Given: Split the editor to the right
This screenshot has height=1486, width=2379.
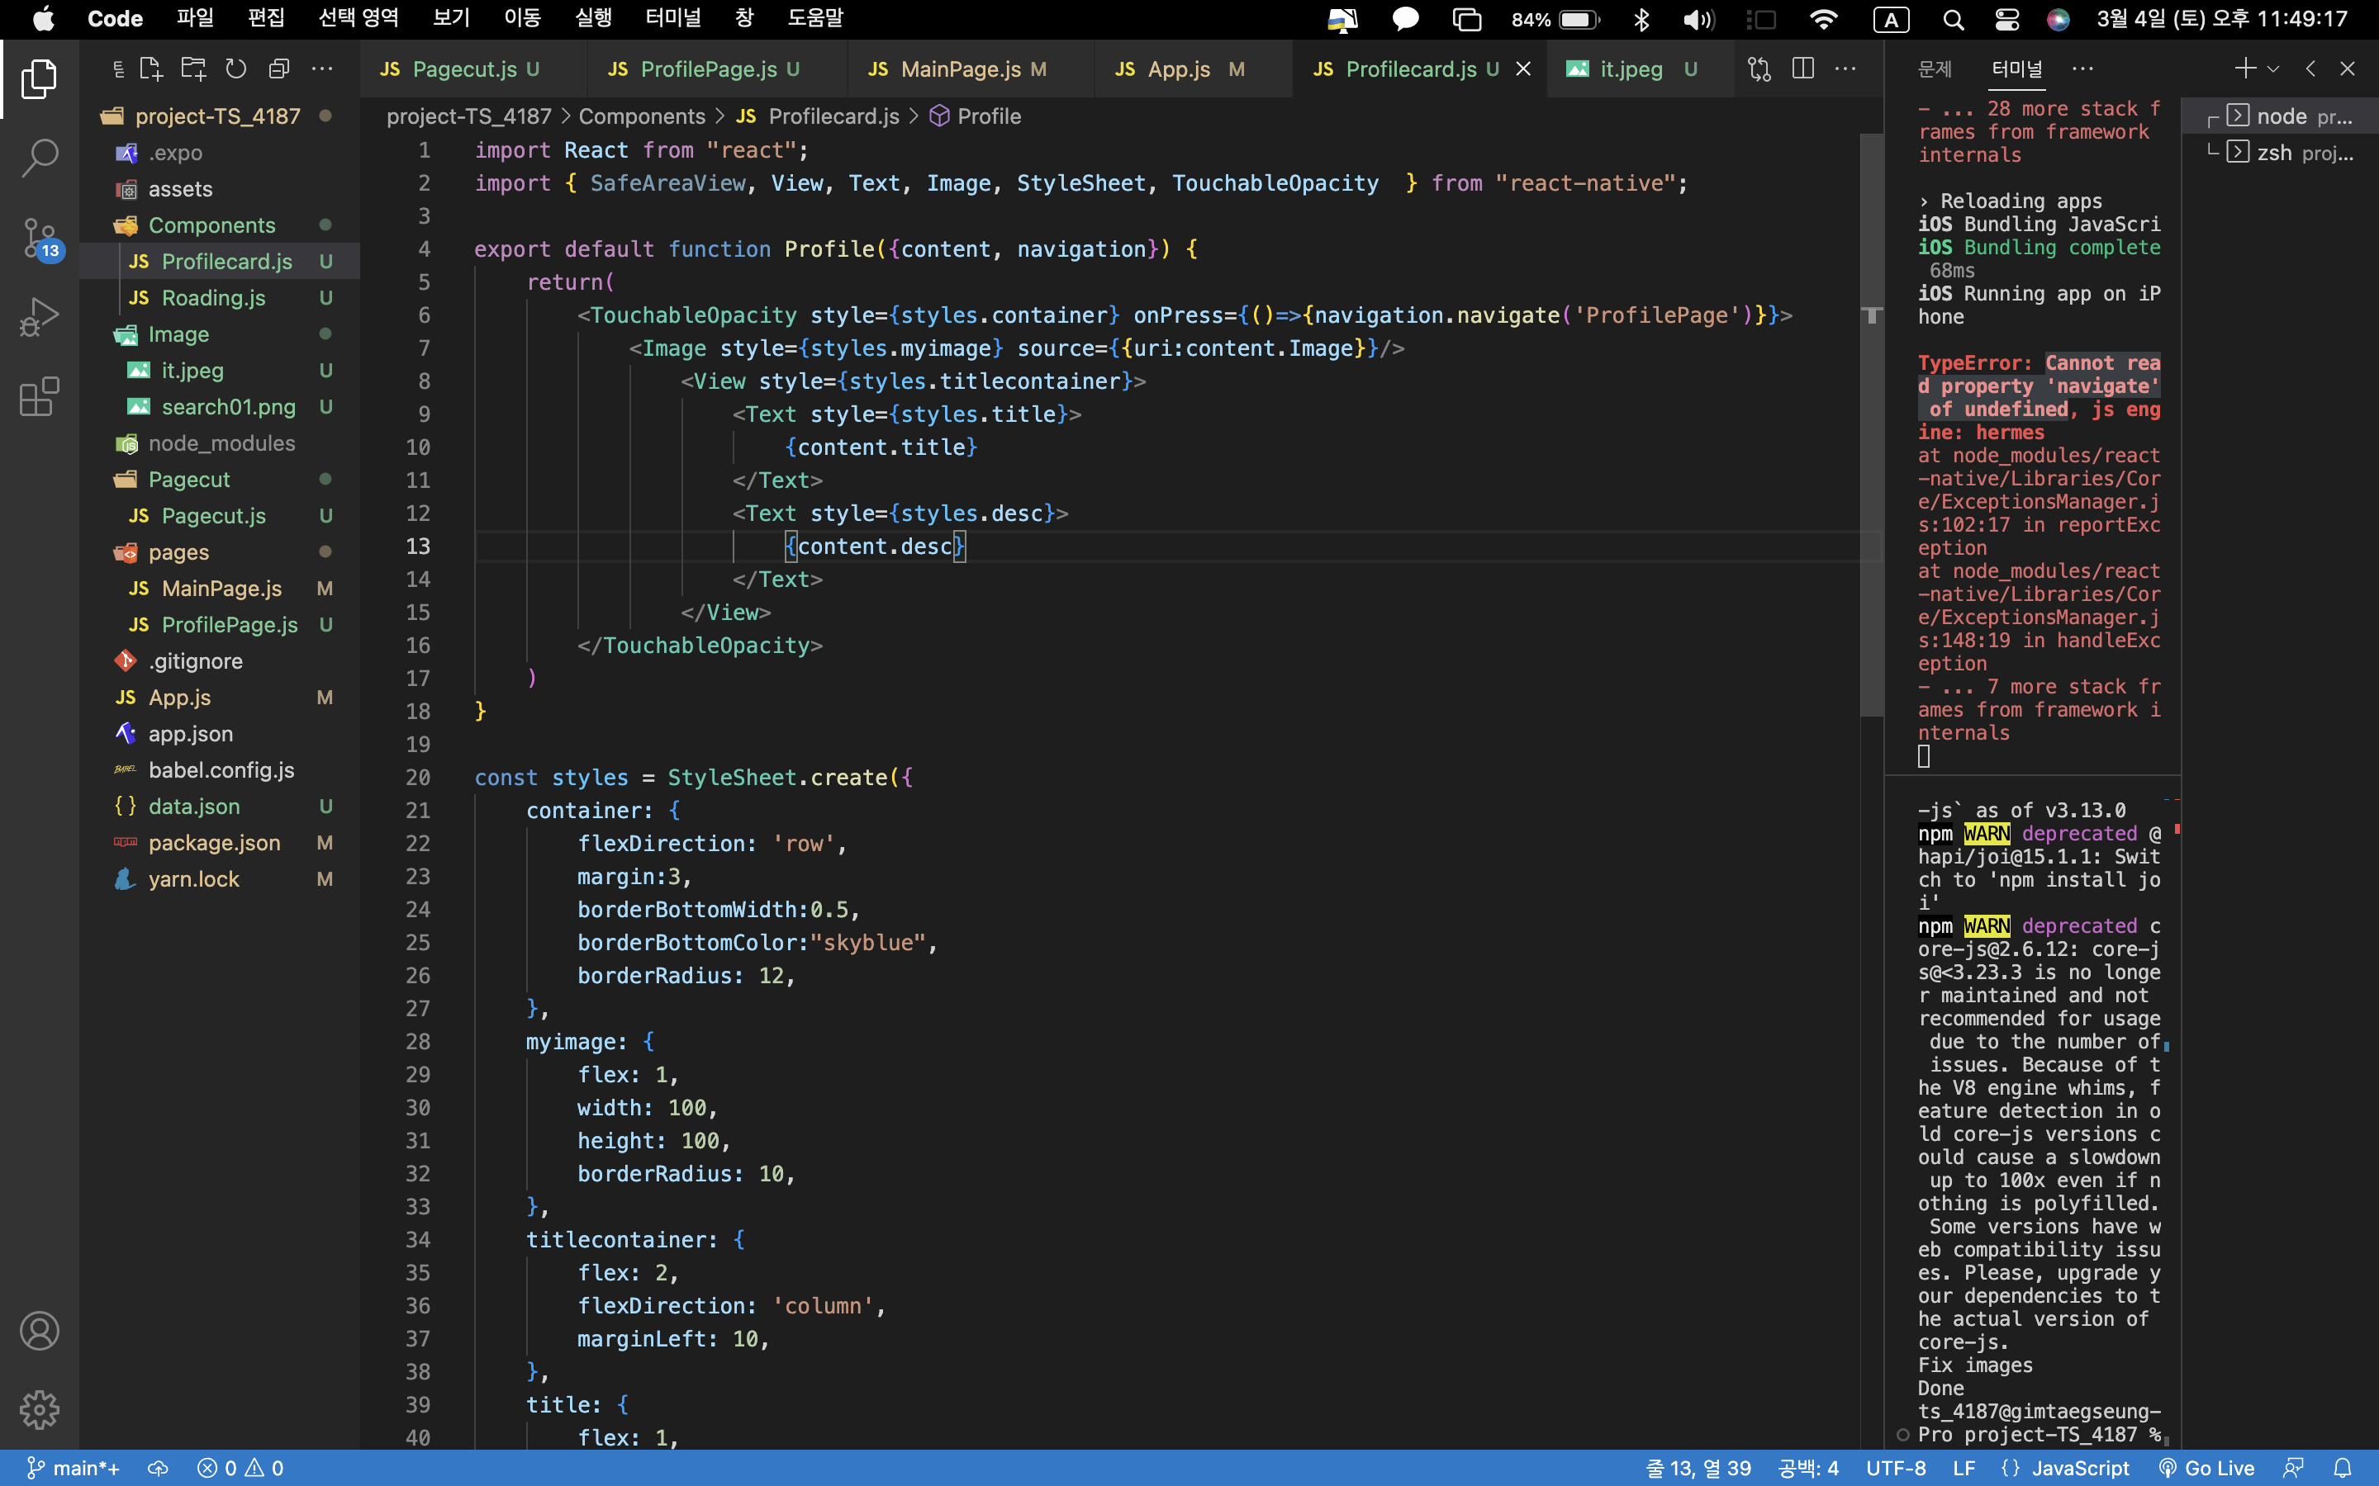Looking at the screenshot, I should [x=1803, y=69].
